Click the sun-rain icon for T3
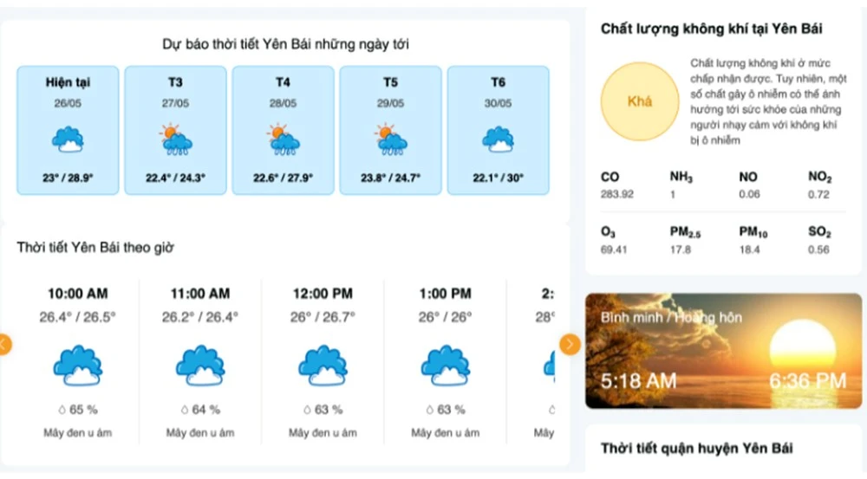Viewport: 867px width, 479px height. pyautogui.click(x=175, y=139)
